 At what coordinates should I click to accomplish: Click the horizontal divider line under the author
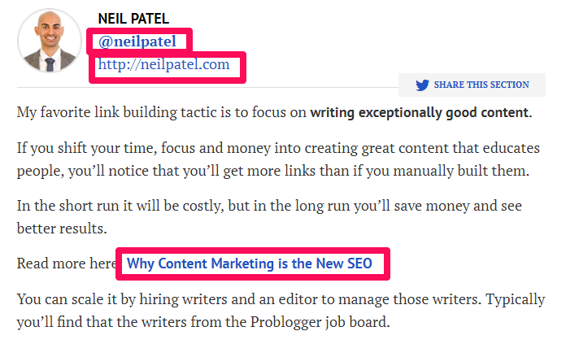pyautogui.click(x=207, y=87)
